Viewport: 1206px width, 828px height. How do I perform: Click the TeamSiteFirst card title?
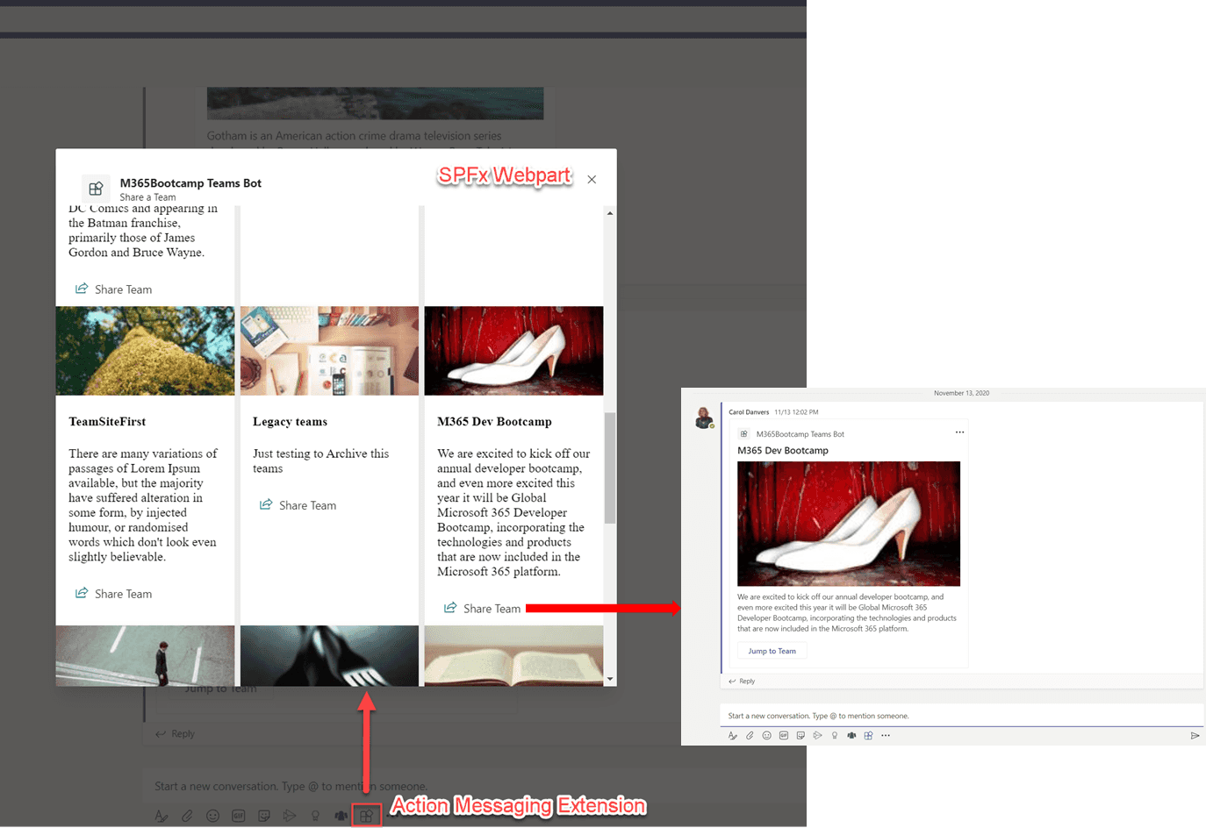[x=107, y=422]
